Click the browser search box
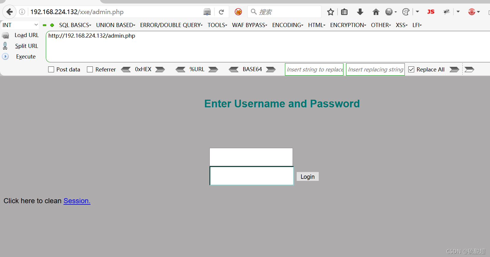This screenshot has width=490, height=257. click(x=284, y=12)
